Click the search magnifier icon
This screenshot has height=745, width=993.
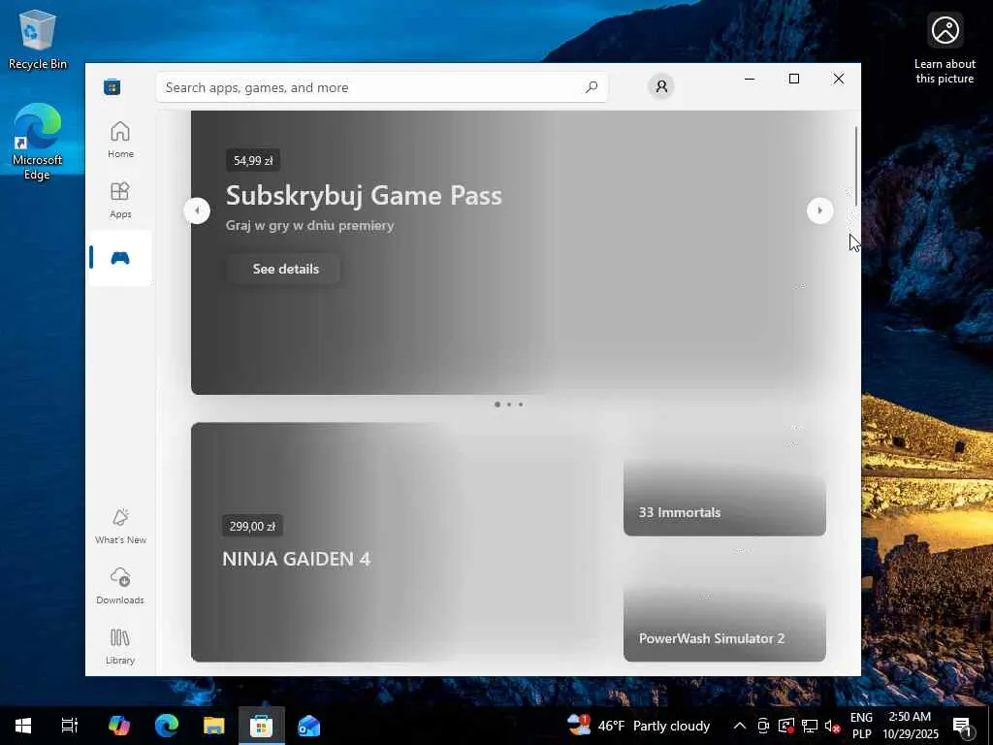pos(592,86)
